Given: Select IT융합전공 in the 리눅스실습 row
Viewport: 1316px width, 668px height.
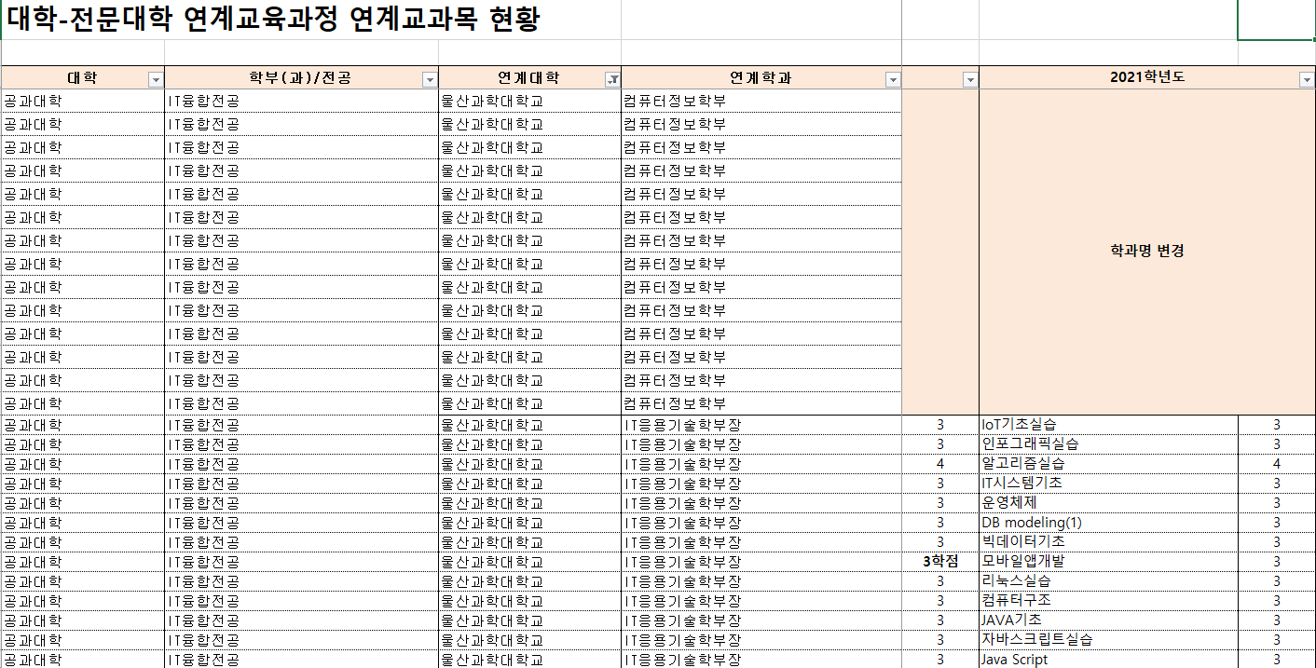Looking at the screenshot, I should click(301, 581).
